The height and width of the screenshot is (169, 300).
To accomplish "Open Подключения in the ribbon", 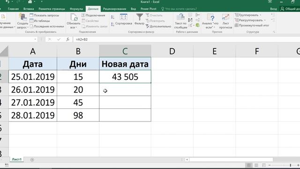I will (x=93, y=15).
